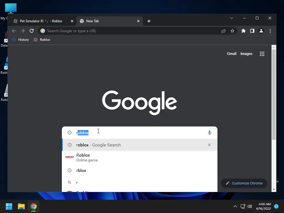
Task: Select the single letter r suggestion
Action: (140, 182)
